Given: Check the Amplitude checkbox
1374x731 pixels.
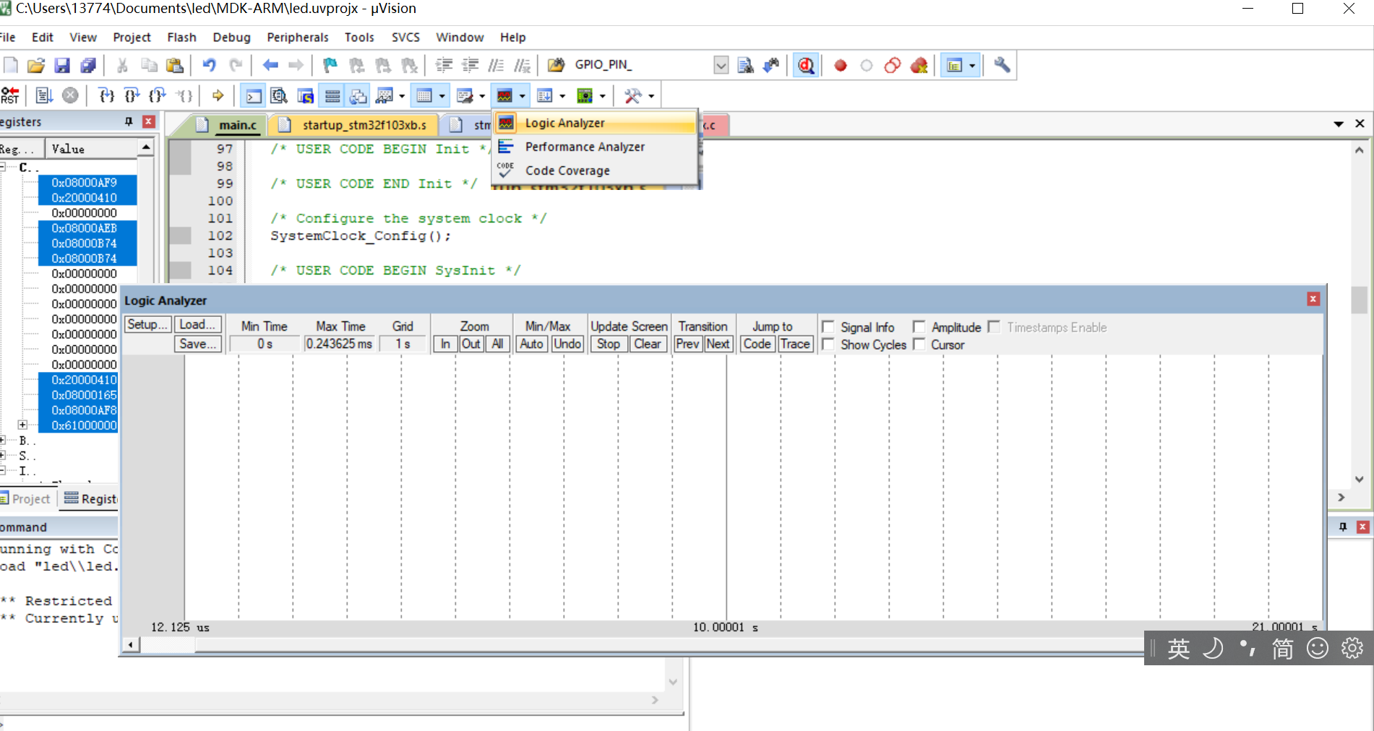Looking at the screenshot, I should coord(919,327).
